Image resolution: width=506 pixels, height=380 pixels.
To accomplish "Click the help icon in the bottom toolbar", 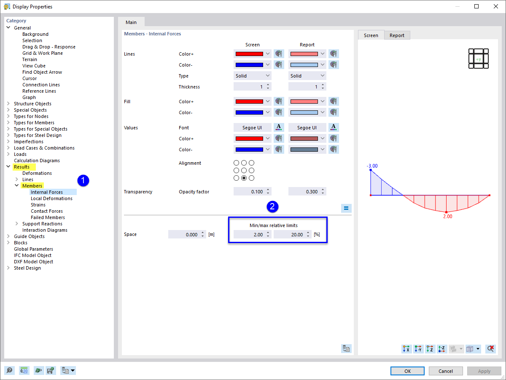I will 9,370.
